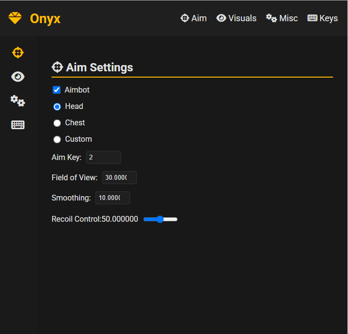
Task: Disable the Aimbot checkbox
Action: 56,90
